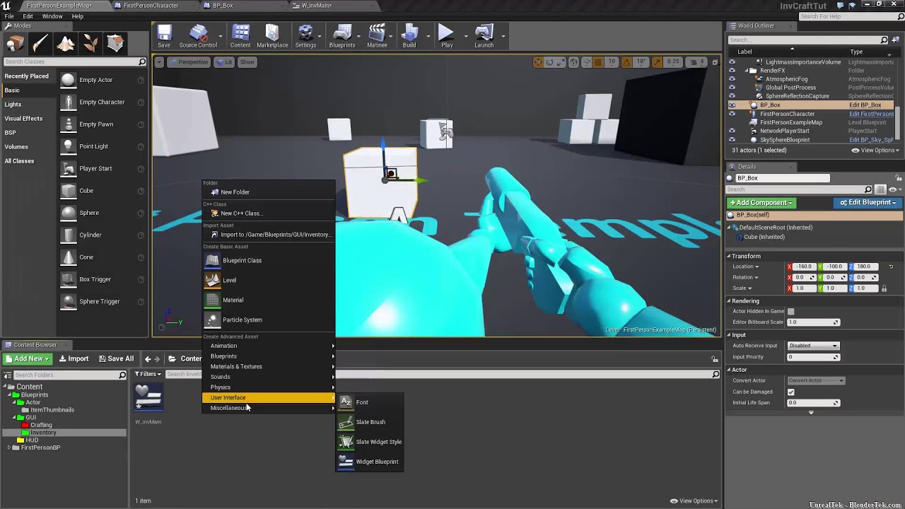Expand the Miscellaneous submenu

point(268,408)
